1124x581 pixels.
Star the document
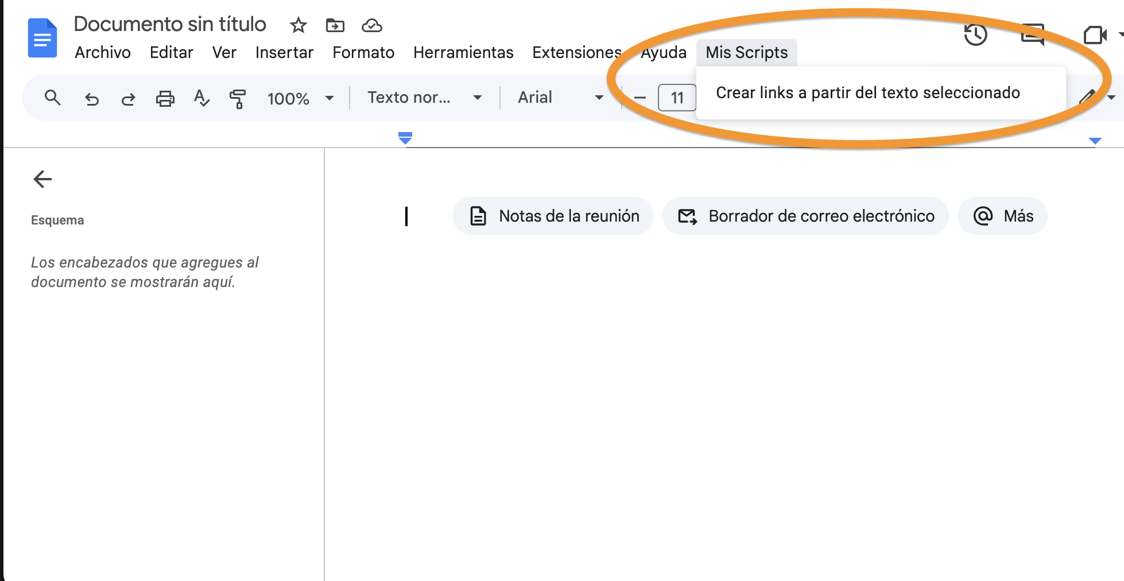[299, 25]
